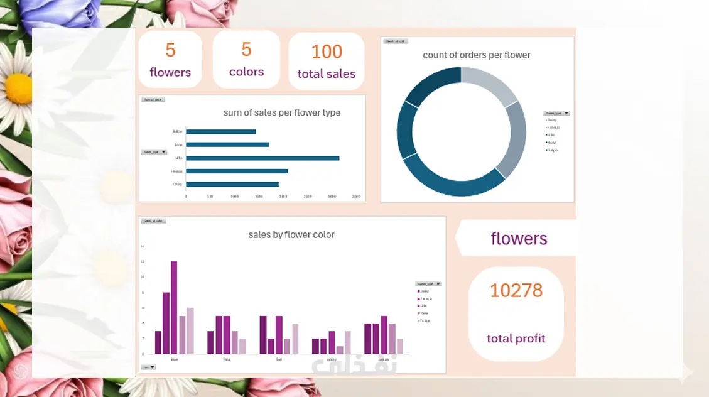Click Rose legend entry in donut chart
This screenshot has height=397, width=709.
551,143
